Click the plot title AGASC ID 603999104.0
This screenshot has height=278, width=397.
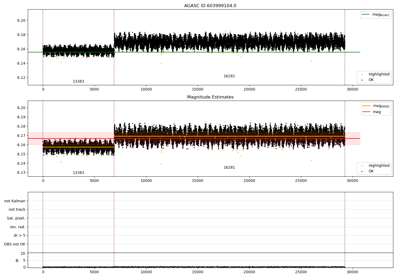click(x=210, y=6)
